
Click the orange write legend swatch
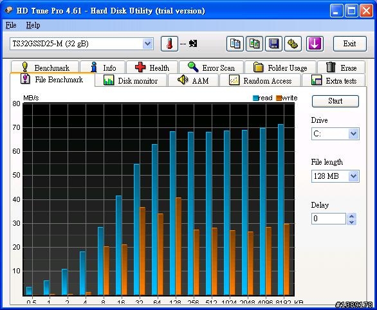[279, 98]
